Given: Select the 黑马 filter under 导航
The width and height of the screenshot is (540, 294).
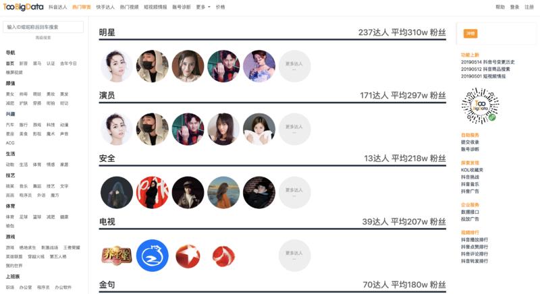Looking at the screenshot, I should (37, 63).
